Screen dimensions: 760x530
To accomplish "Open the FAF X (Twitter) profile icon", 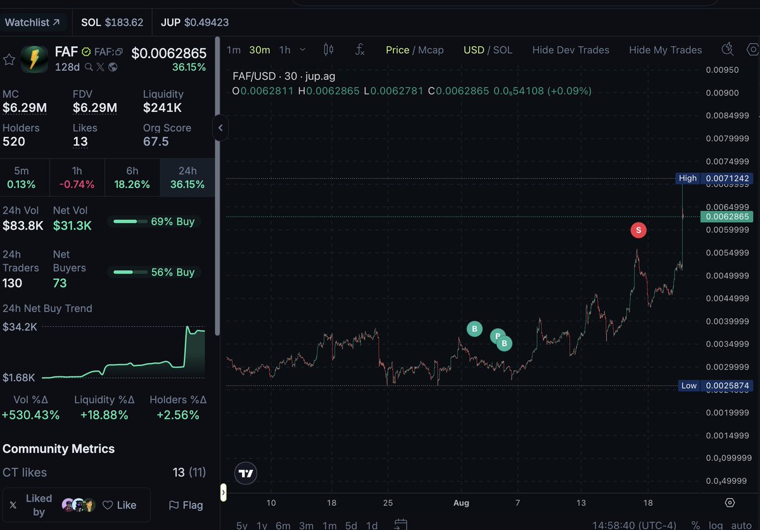I will coord(101,66).
